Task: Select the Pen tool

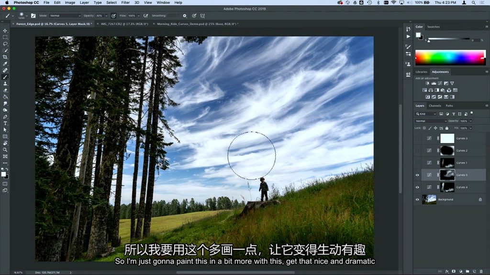Action: [x=5, y=117]
